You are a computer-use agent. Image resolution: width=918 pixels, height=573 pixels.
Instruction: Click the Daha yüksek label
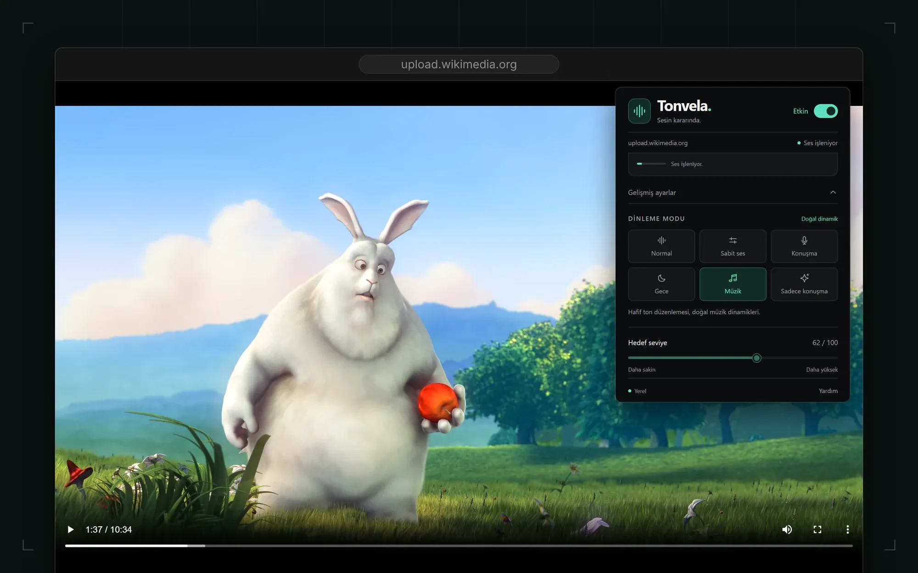coord(822,369)
